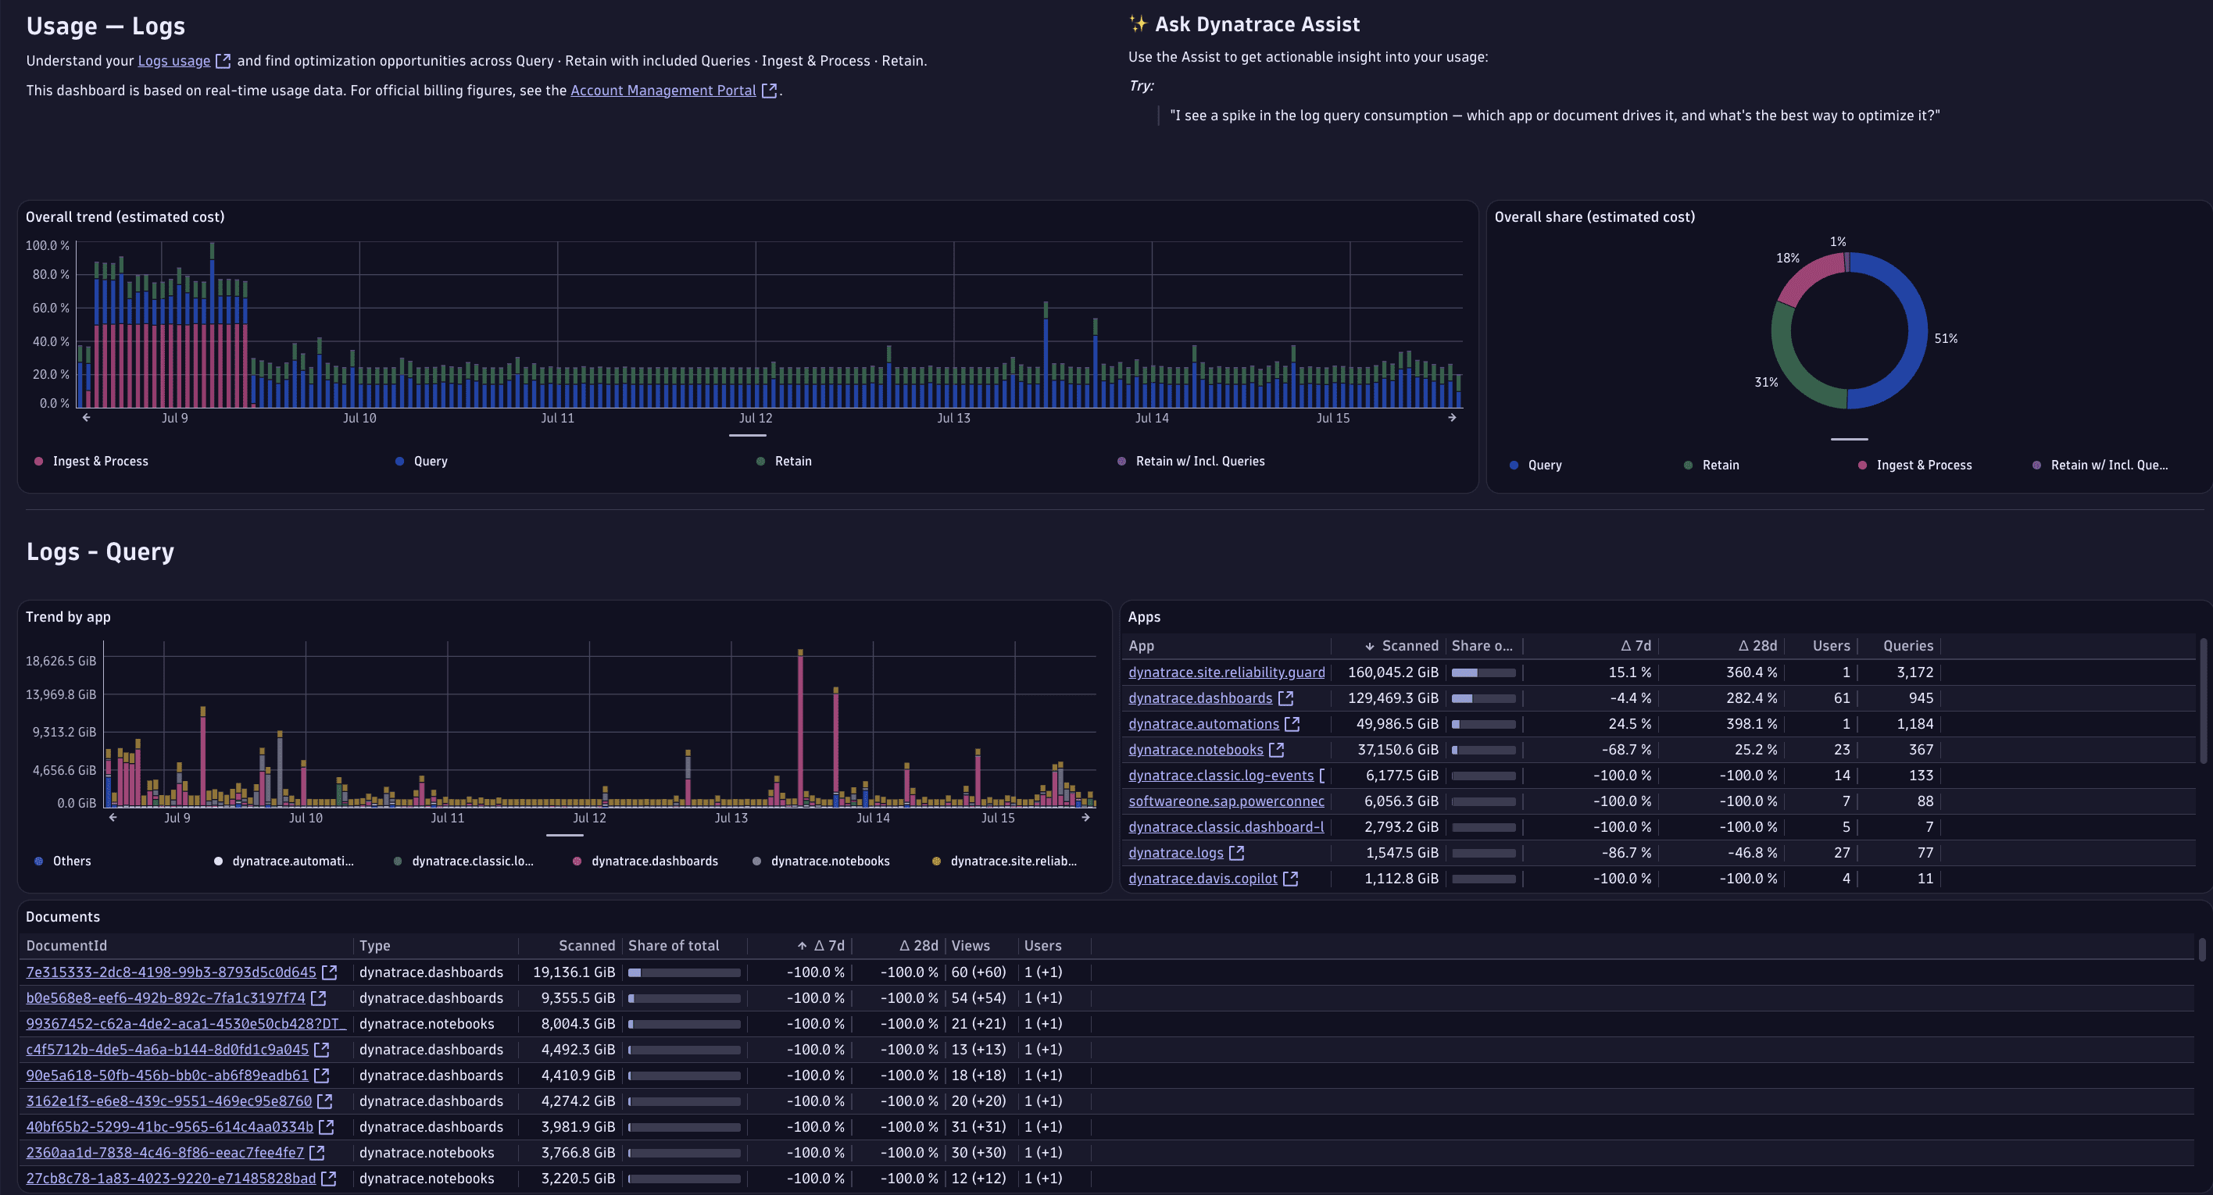Open document 7e315333-2dc8-4198-99b3-8793d5c0d645
Image resolution: width=2213 pixels, height=1195 pixels.
(171, 972)
